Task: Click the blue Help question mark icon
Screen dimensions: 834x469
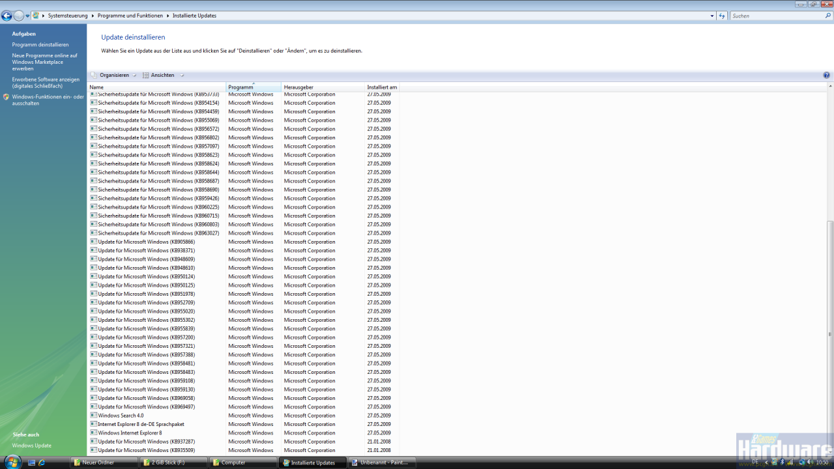Action: 827,75
